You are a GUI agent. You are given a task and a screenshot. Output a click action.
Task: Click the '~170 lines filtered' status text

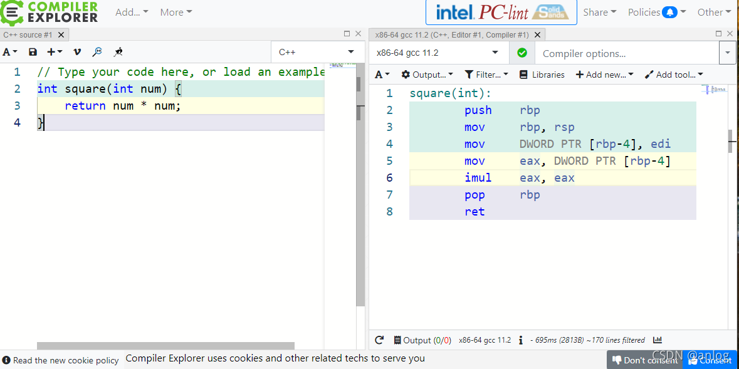click(616, 340)
